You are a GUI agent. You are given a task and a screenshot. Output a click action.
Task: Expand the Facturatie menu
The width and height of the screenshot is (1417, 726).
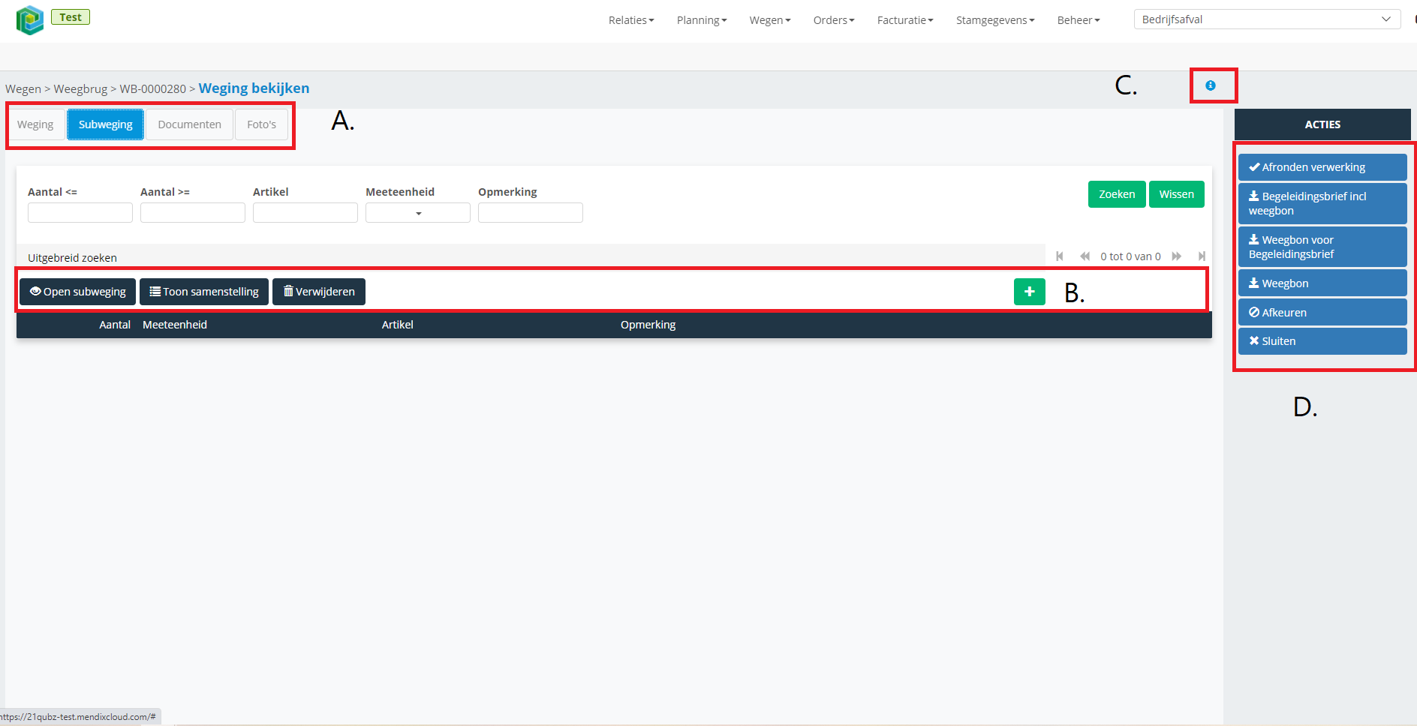coord(905,20)
